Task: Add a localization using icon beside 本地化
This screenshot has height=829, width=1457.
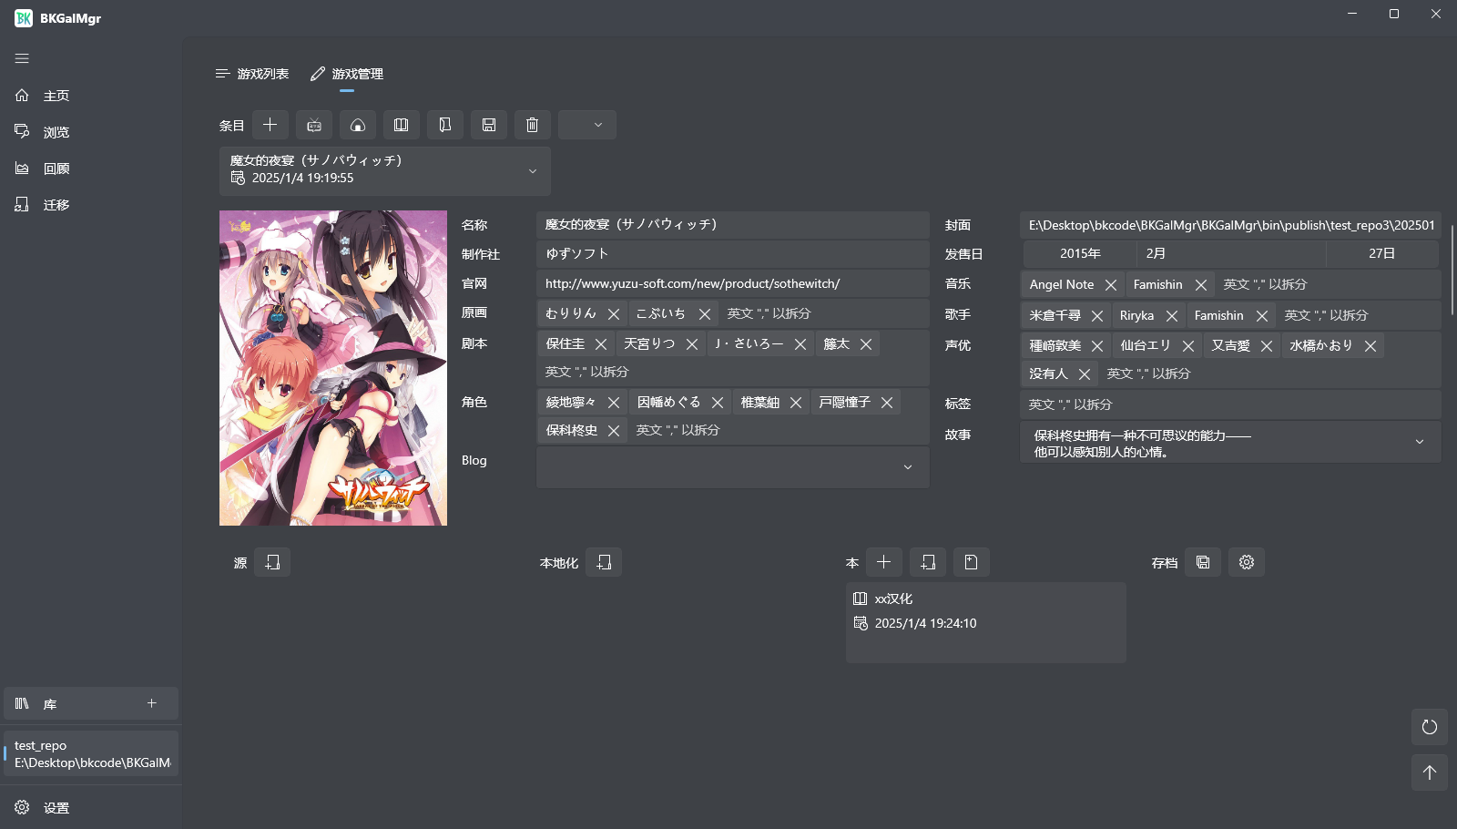Action: tap(603, 562)
